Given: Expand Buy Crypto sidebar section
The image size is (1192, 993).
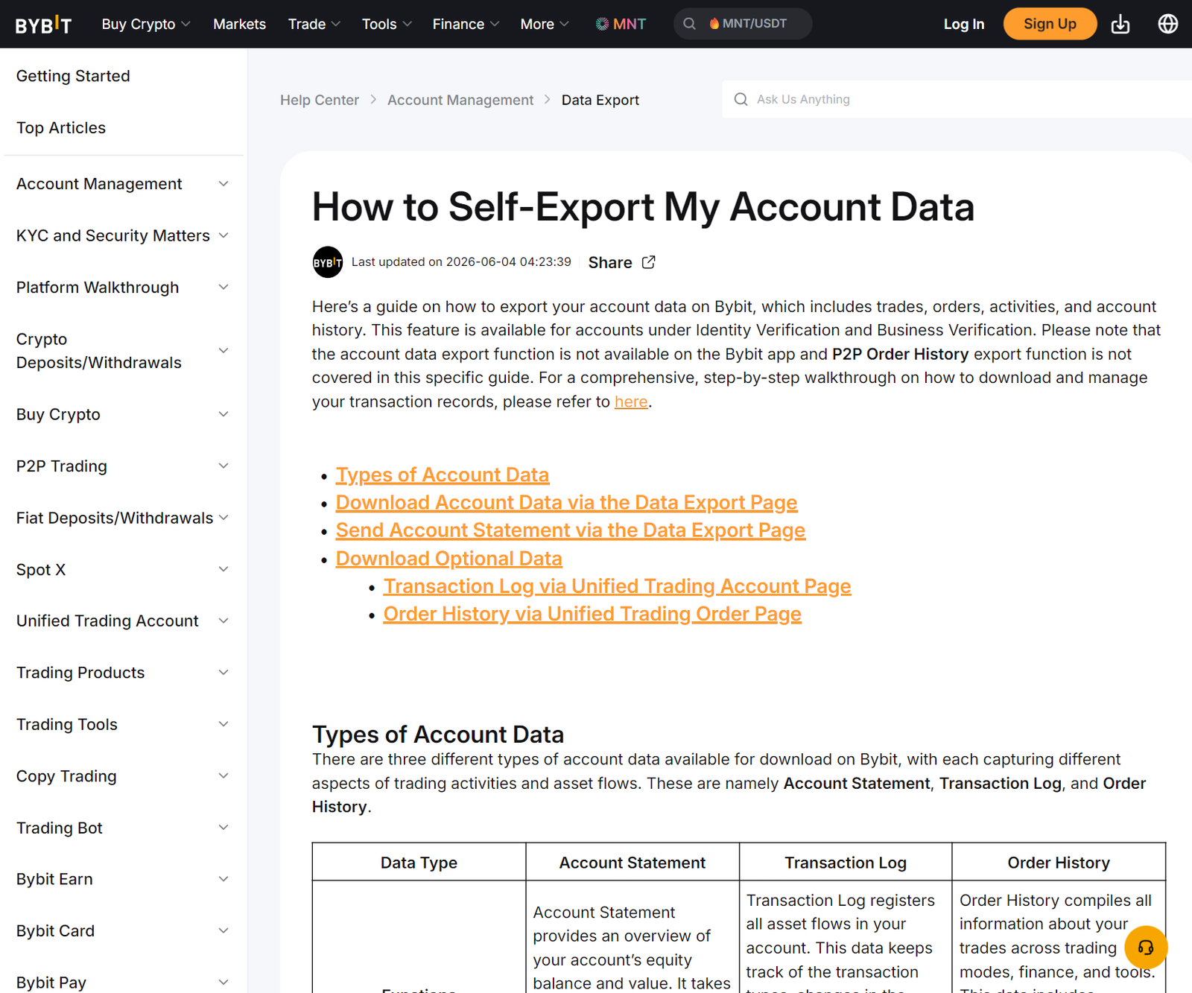Looking at the screenshot, I should tap(122, 414).
